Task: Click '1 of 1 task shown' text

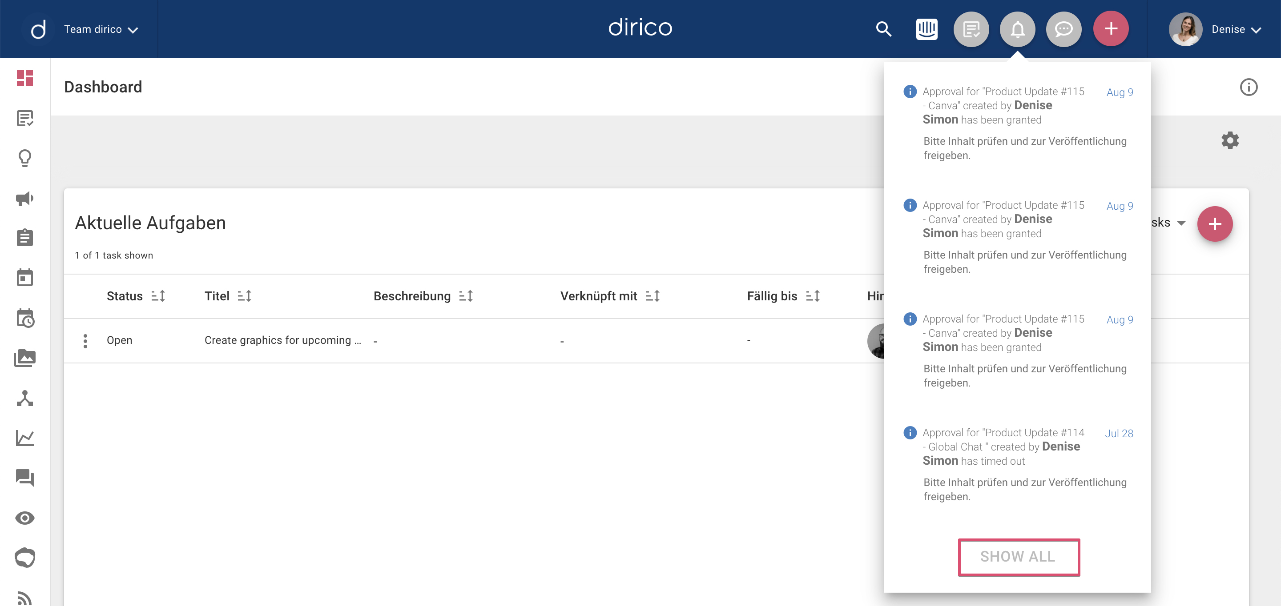Action: click(114, 255)
